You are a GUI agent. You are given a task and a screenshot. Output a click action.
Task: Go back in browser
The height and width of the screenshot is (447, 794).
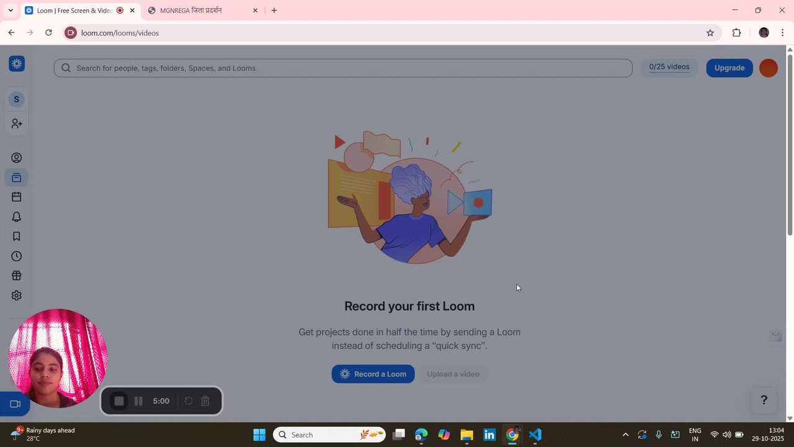pyautogui.click(x=11, y=32)
